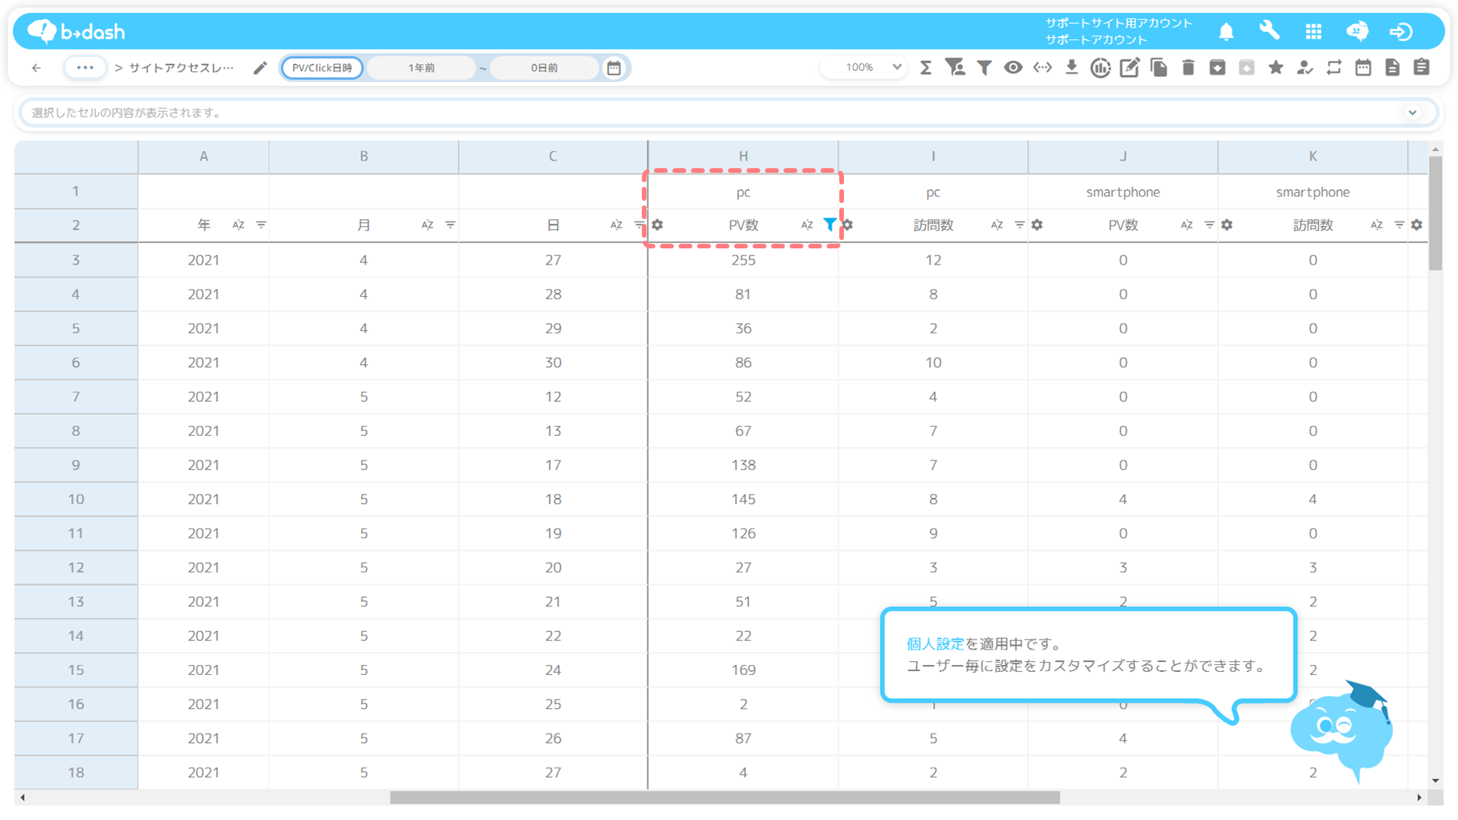Open the wrench settings icon
The image size is (1458, 820).
1269,31
